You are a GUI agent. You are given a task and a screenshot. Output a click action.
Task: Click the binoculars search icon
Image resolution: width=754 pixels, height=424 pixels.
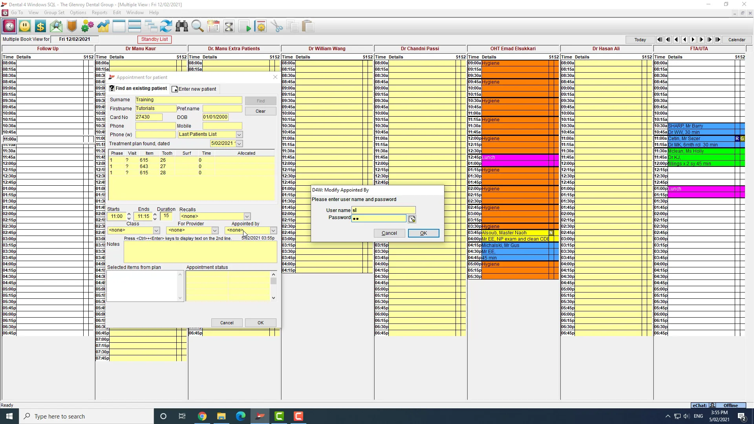(x=182, y=26)
